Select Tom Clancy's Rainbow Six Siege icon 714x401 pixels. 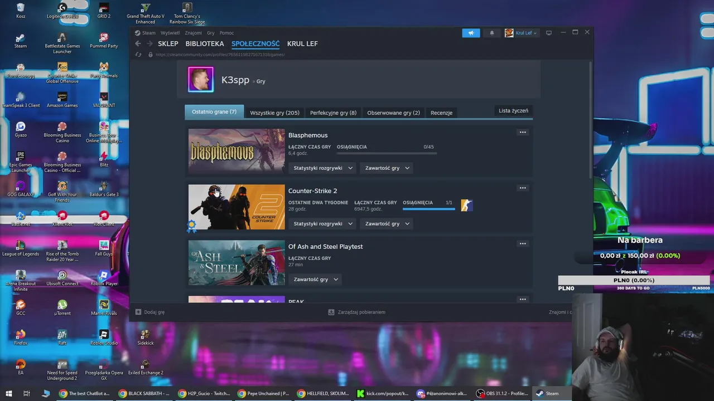tap(187, 13)
